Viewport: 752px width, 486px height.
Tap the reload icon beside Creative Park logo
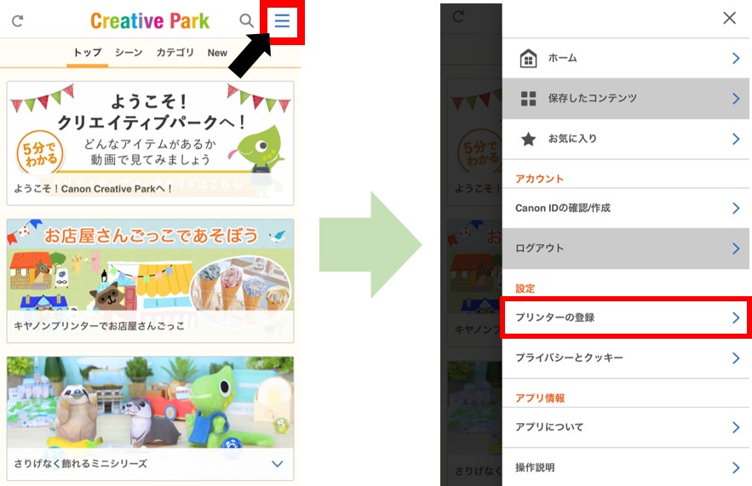18,20
